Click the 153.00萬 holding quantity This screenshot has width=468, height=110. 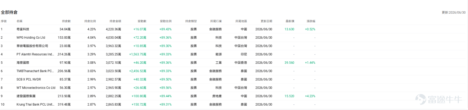(x=64, y=38)
